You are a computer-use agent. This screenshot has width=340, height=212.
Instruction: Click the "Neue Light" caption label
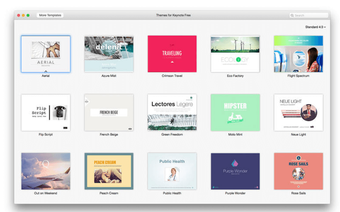[x=298, y=135]
